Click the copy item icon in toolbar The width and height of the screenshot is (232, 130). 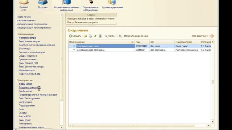(x=90, y=36)
